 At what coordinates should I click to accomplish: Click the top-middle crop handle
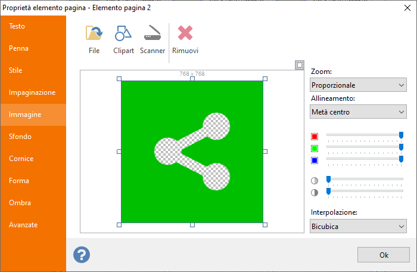tap(192, 79)
